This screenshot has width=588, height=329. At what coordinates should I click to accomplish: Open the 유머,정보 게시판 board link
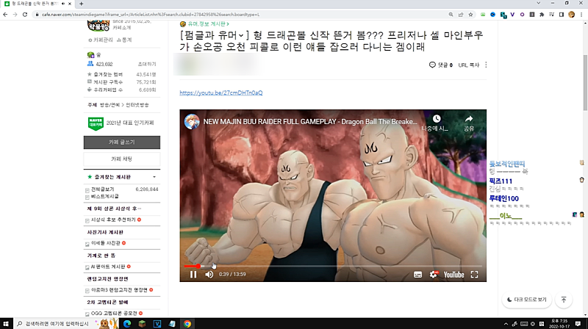point(208,23)
